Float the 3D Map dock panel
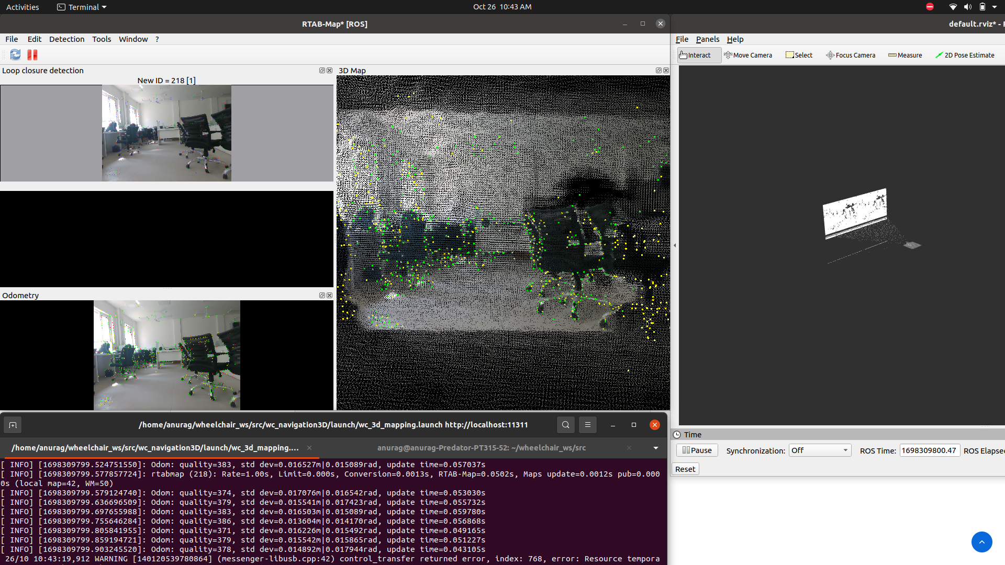The width and height of the screenshot is (1005, 565). click(x=658, y=71)
